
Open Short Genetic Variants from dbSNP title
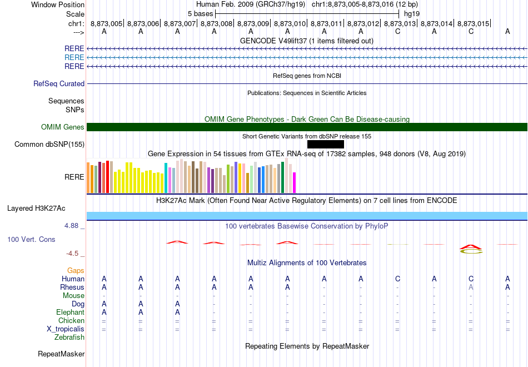coord(307,136)
